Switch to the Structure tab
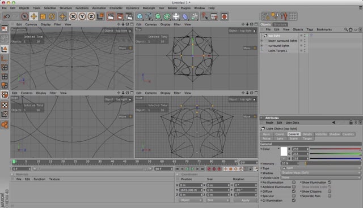The image size is (363, 208). pyautogui.click(x=280, y=24)
